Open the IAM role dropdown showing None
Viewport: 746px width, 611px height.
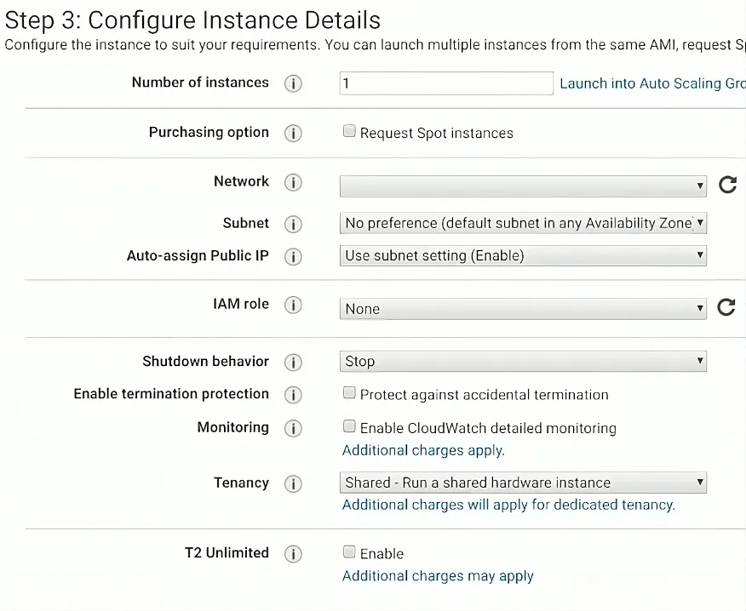pos(523,309)
